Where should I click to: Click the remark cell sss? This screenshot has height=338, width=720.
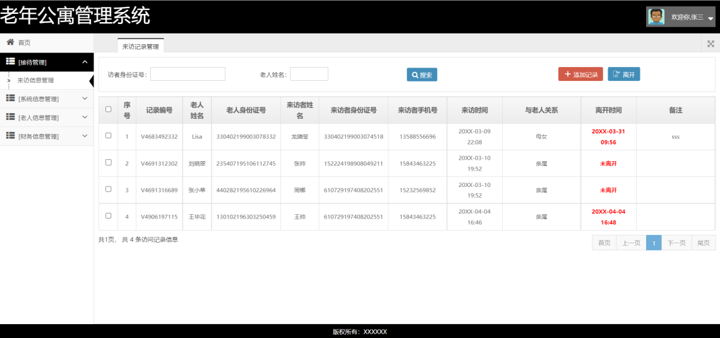pos(675,137)
